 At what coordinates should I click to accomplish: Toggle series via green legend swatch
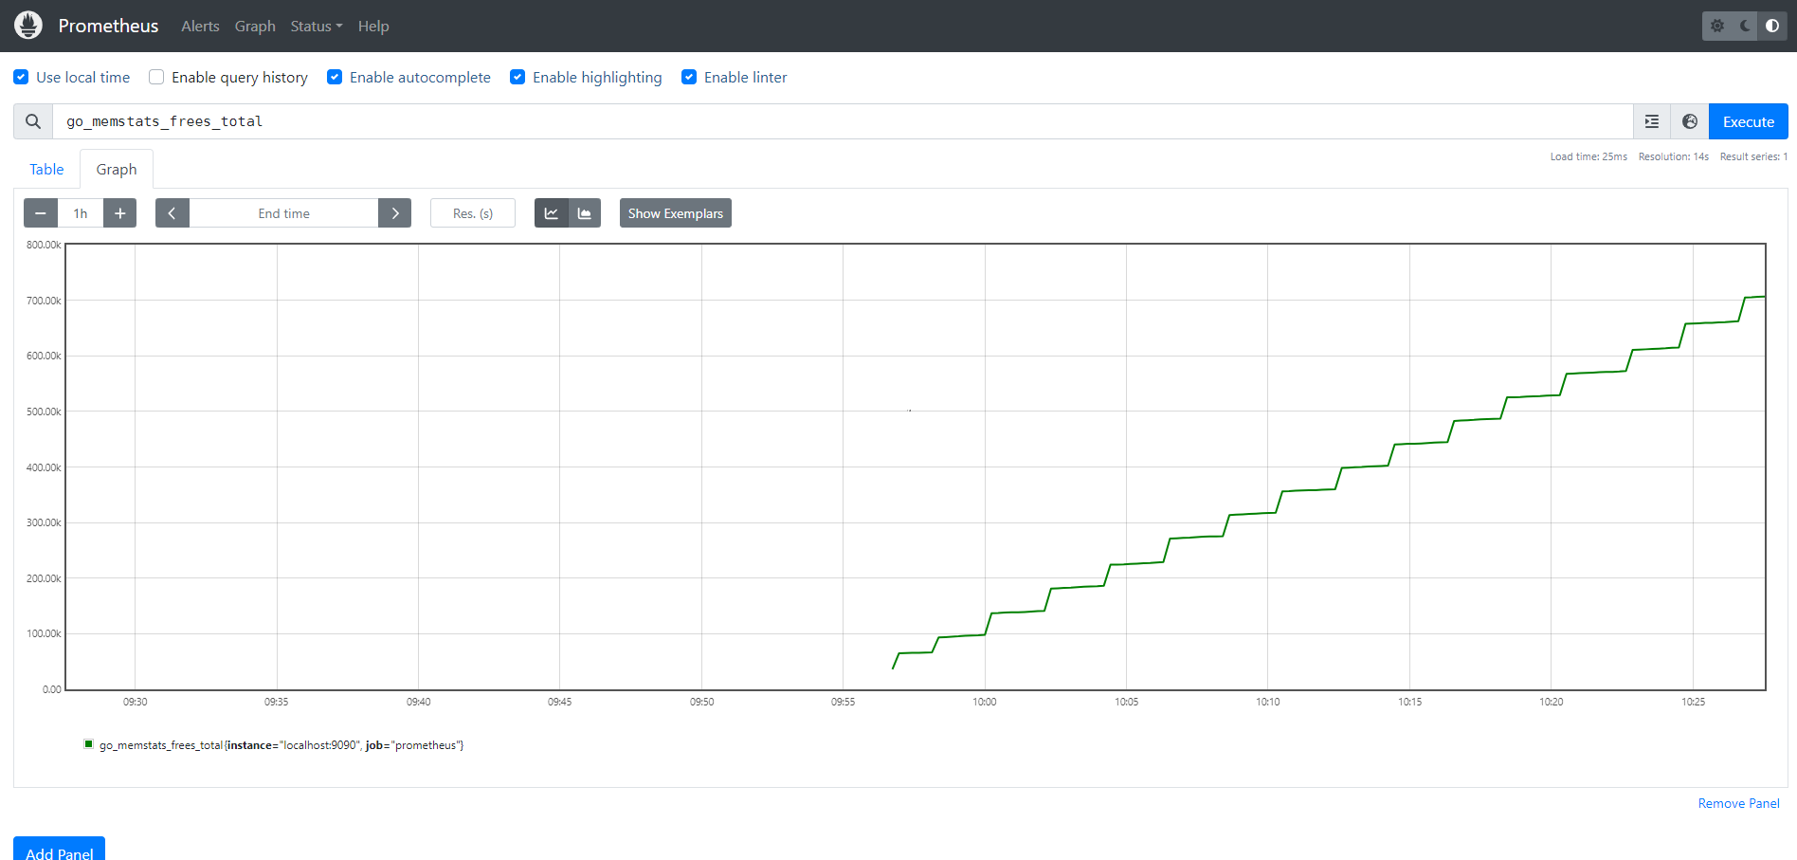coord(89,744)
